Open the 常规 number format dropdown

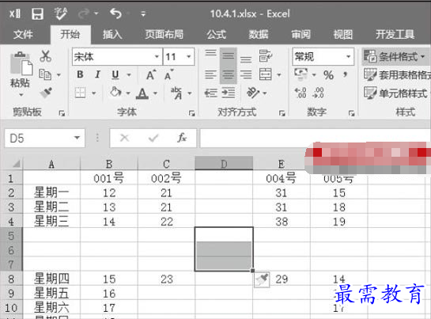click(348, 57)
